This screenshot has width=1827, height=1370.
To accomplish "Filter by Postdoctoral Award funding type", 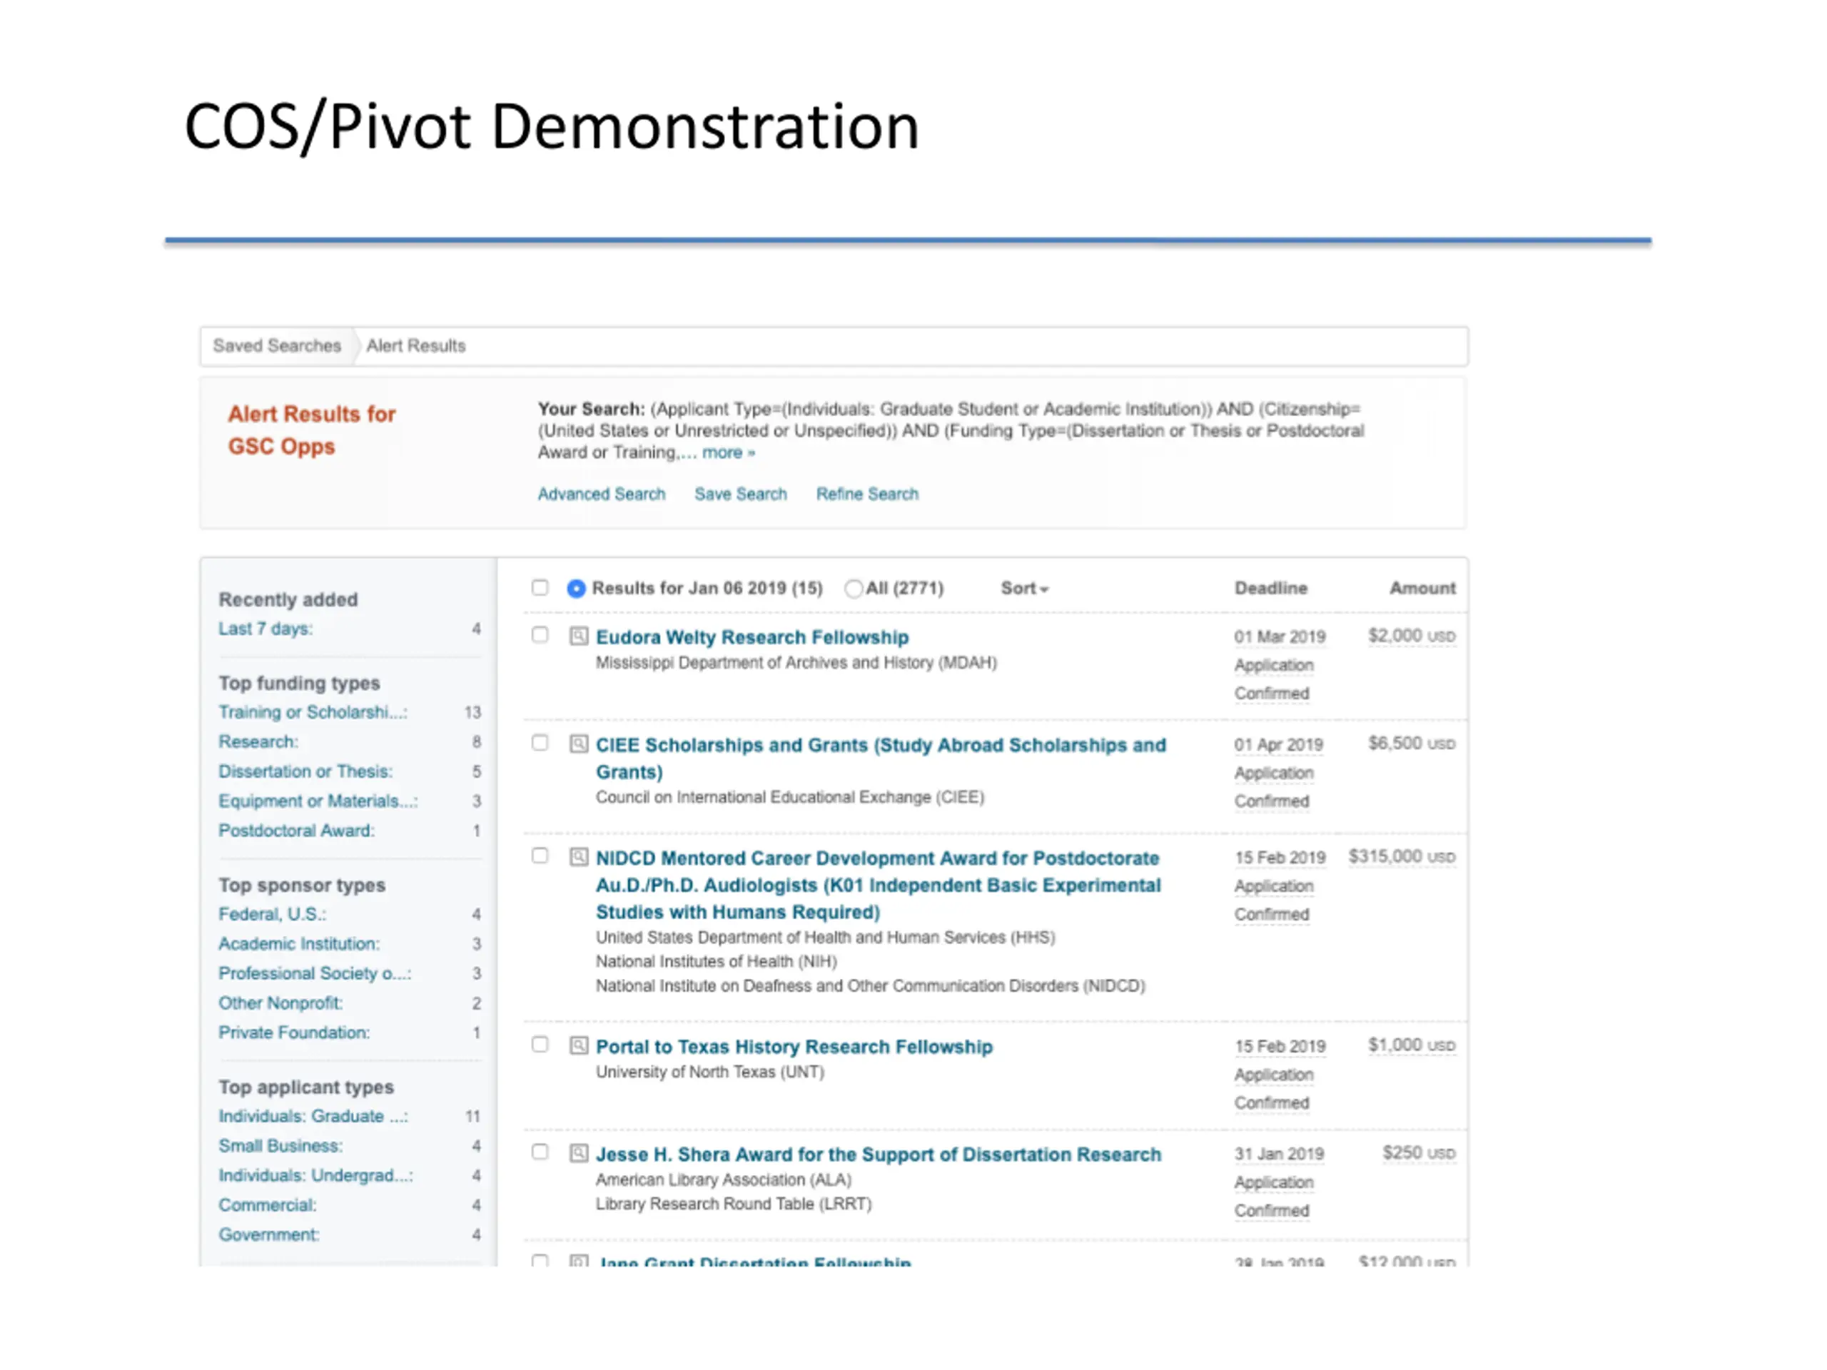I will click(296, 831).
